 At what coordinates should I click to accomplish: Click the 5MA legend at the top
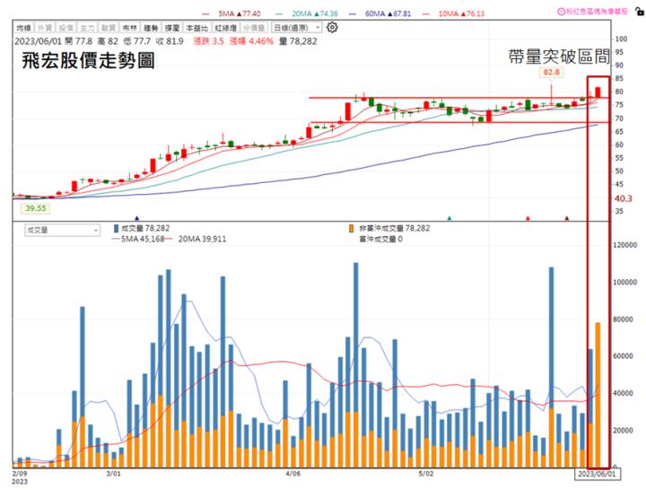coord(211,14)
